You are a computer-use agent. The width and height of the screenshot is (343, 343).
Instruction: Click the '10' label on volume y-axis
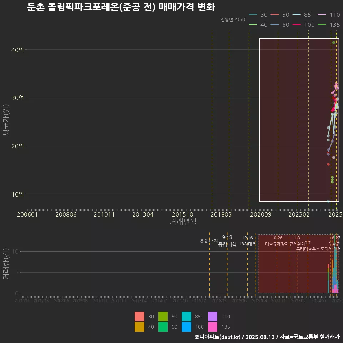point(15,252)
